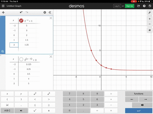
Task: Click table one x value -2
Action: 14,26
